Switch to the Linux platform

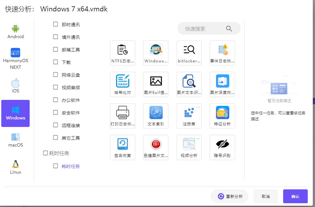pos(15,167)
